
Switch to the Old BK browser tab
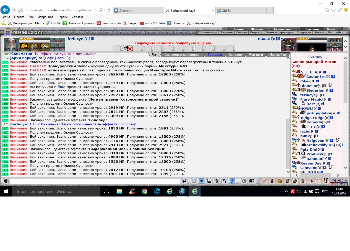[241, 10]
